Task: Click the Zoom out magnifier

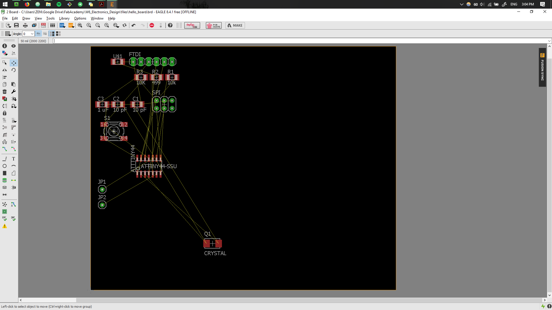Action: point(98,25)
